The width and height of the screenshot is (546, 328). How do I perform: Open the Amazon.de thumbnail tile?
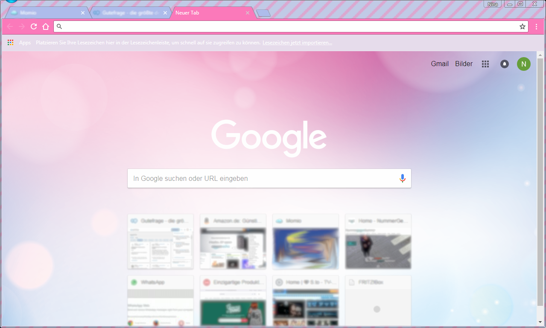(x=233, y=242)
